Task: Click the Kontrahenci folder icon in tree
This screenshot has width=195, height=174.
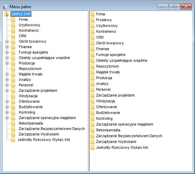Action: tap(13, 30)
